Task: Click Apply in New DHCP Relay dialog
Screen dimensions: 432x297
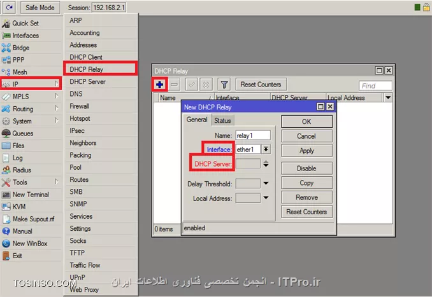Action: click(x=306, y=151)
